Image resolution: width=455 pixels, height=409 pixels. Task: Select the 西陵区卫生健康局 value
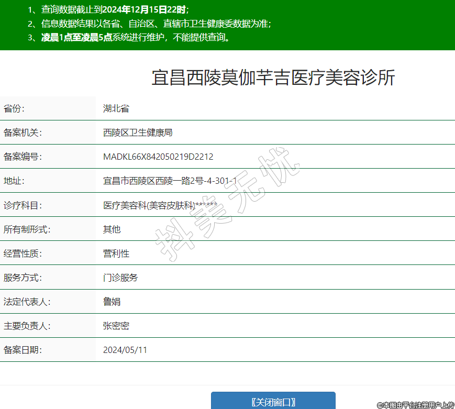point(138,133)
